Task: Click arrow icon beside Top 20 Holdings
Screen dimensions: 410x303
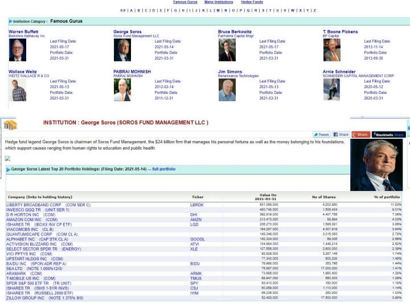Action: tap(8, 169)
